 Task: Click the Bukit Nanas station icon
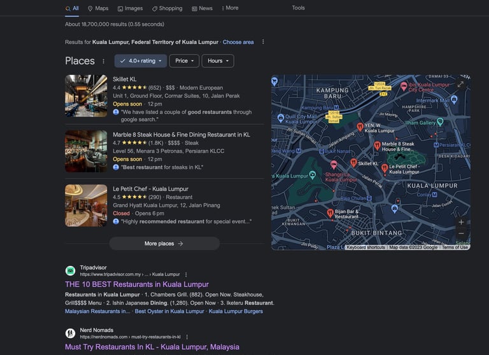pos(322,151)
